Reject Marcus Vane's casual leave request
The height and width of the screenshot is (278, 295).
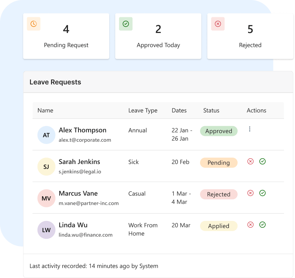point(250,193)
